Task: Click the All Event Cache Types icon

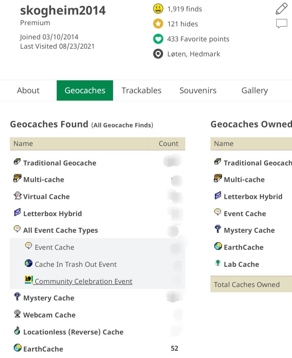Action: pos(17,229)
